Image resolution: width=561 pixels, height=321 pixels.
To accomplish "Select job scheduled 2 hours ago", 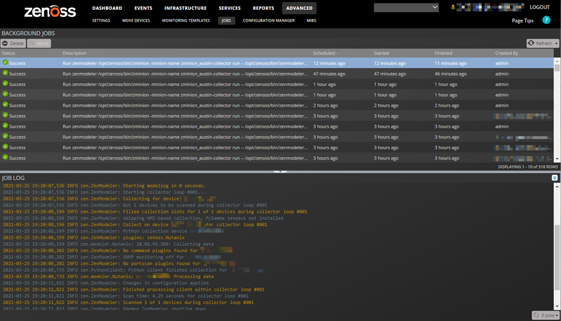I will (277, 105).
